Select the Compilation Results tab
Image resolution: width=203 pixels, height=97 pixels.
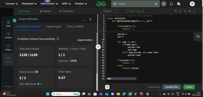click(x=28, y=27)
